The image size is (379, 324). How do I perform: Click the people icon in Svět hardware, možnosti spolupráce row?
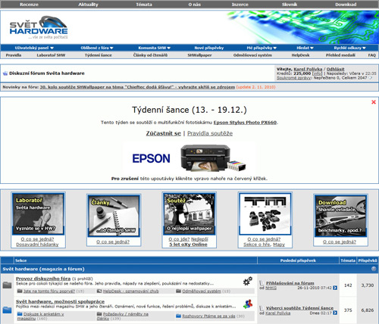coord(248,304)
